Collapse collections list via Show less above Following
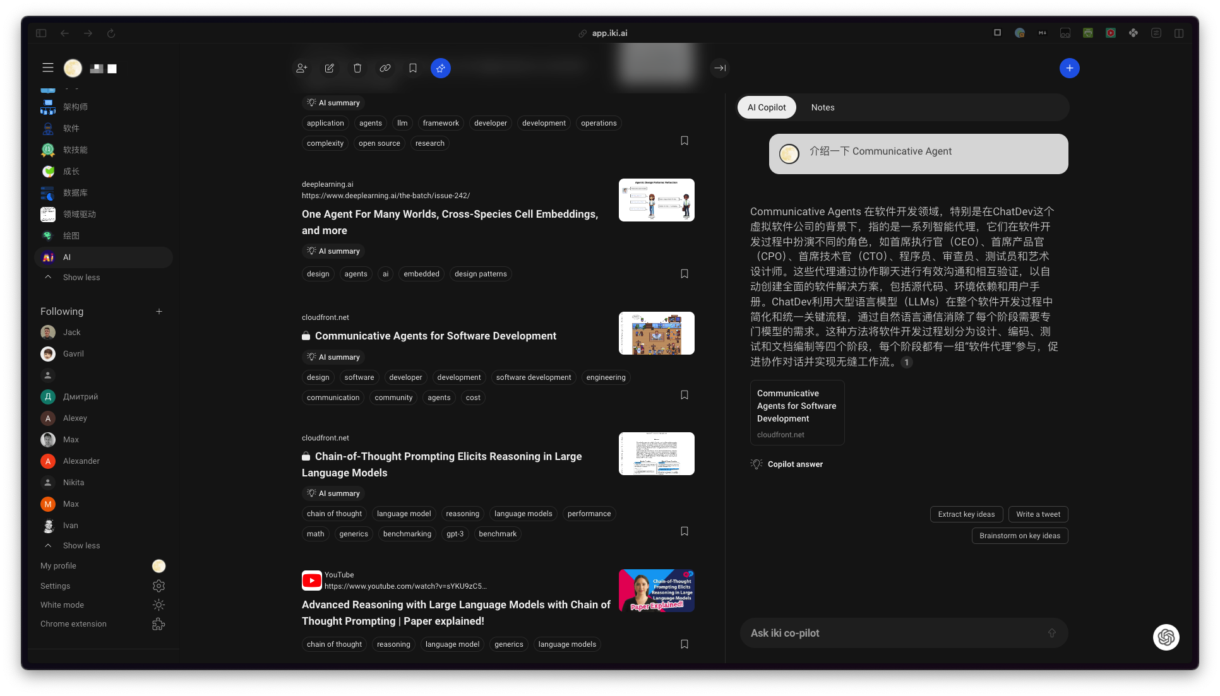The width and height of the screenshot is (1220, 696). pyautogui.click(x=81, y=277)
